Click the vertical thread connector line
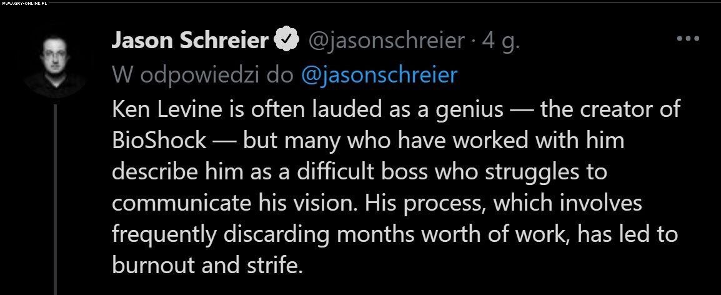The height and width of the screenshot is (295, 721). (55, 200)
